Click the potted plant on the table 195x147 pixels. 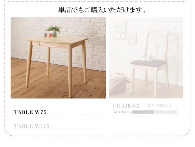pos(54,31)
